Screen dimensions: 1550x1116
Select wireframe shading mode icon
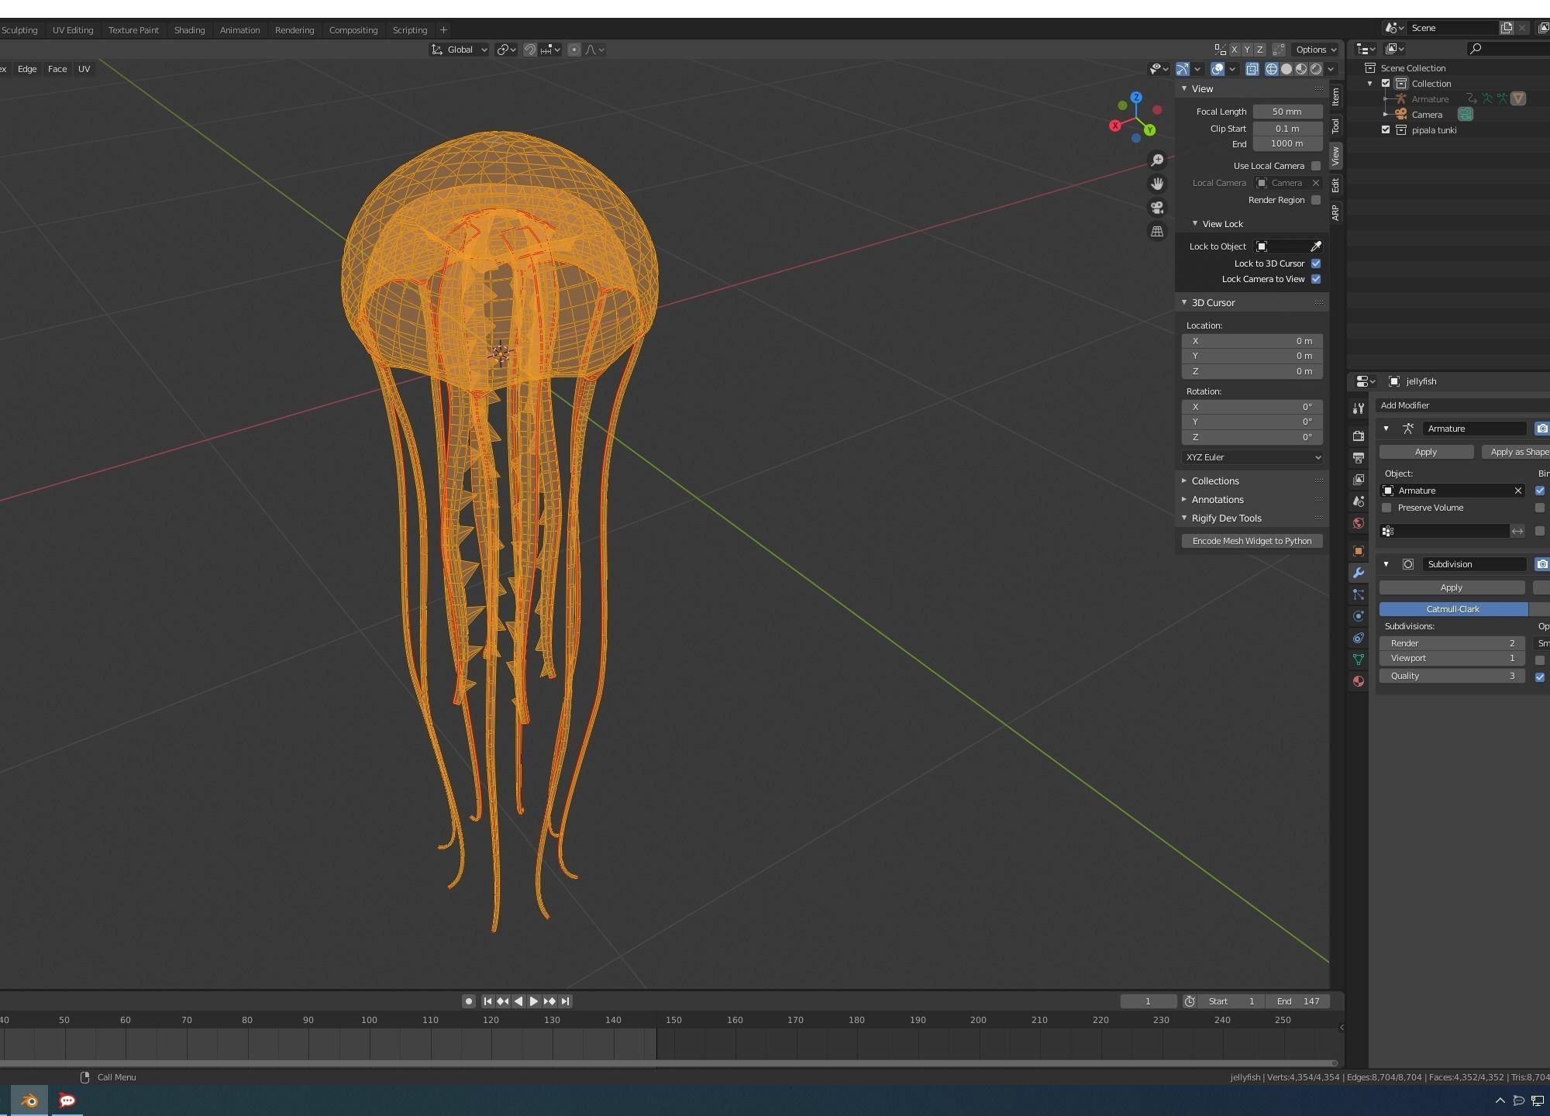[x=1272, y=69]
